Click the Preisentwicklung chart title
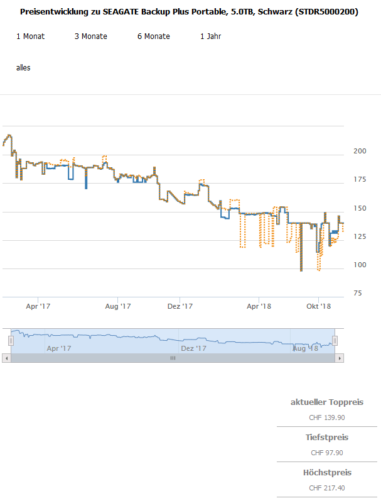381x503 pixels. pyautogui.click(x=190, y=12)
